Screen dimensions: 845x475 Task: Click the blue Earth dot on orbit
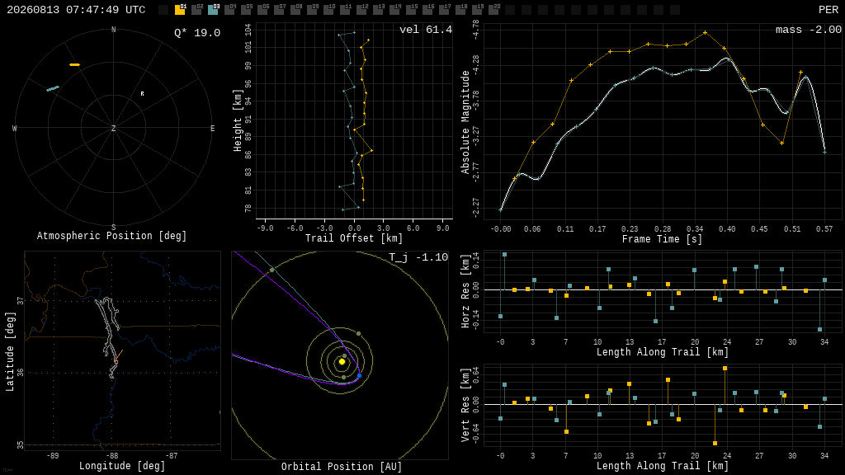360,375
